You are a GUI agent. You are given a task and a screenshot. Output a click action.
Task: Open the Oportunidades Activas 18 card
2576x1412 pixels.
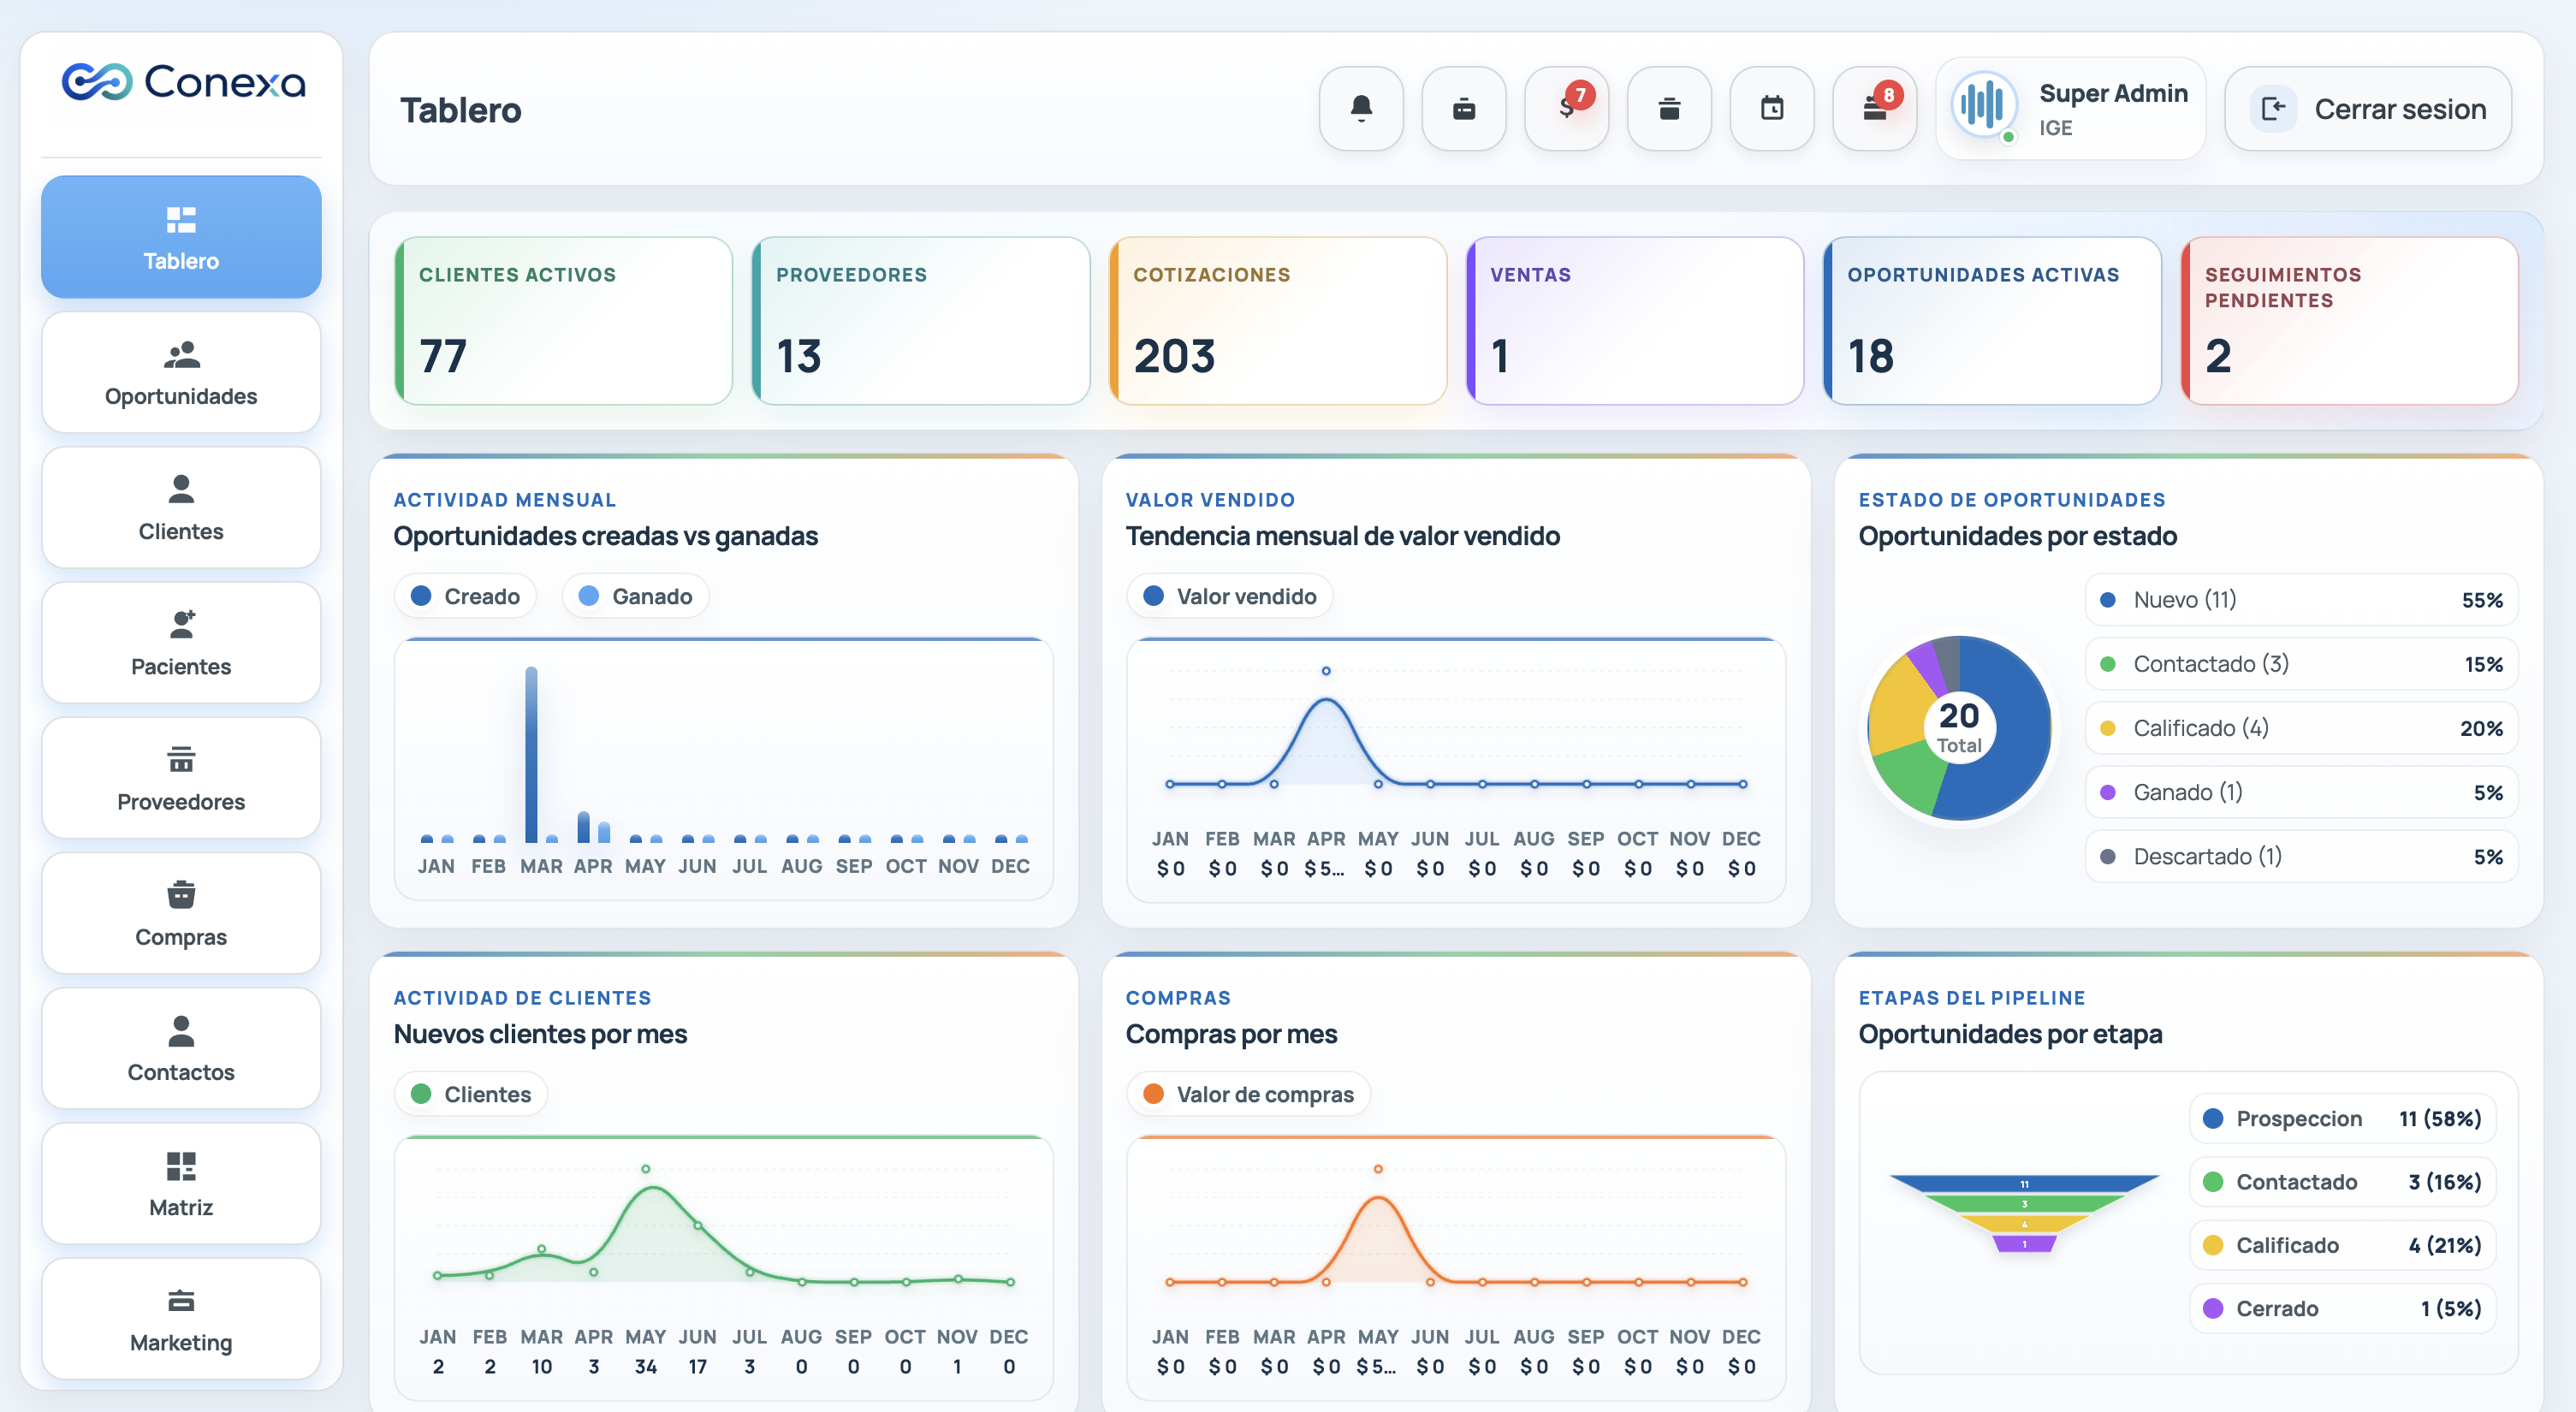pos(1992,321)
